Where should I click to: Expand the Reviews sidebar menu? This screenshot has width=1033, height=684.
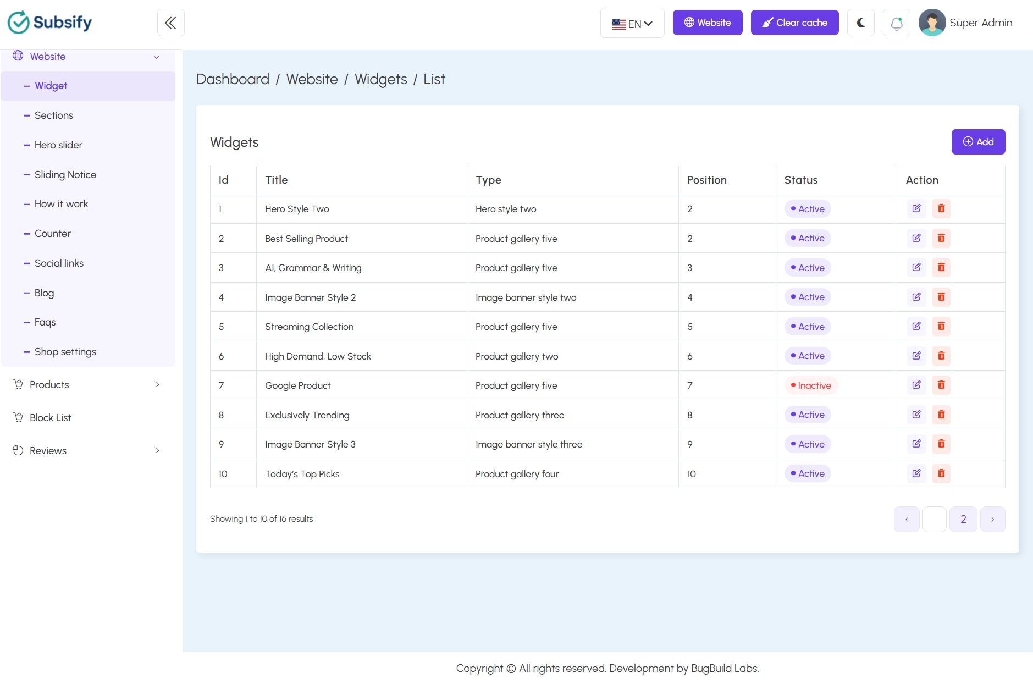pos(88,450)
